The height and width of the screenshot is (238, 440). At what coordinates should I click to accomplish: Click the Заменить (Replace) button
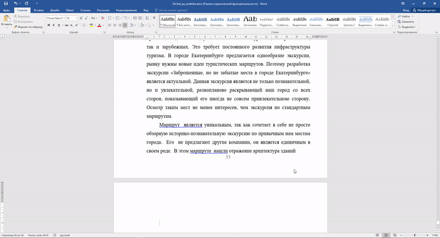(406, 21)
